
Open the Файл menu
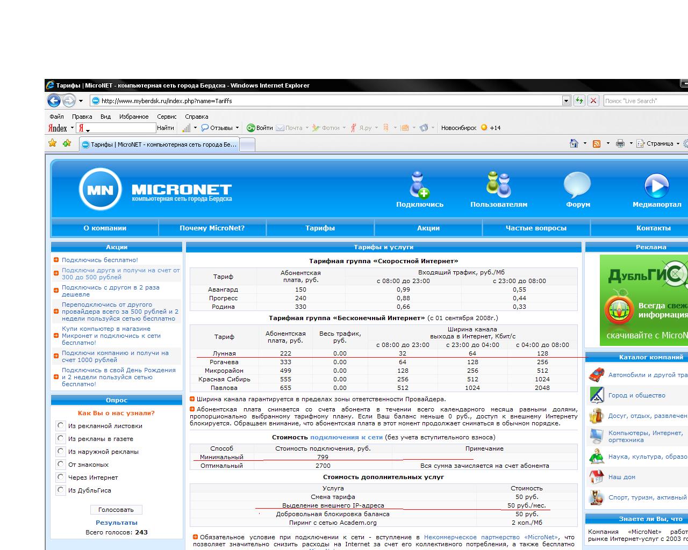56,116
